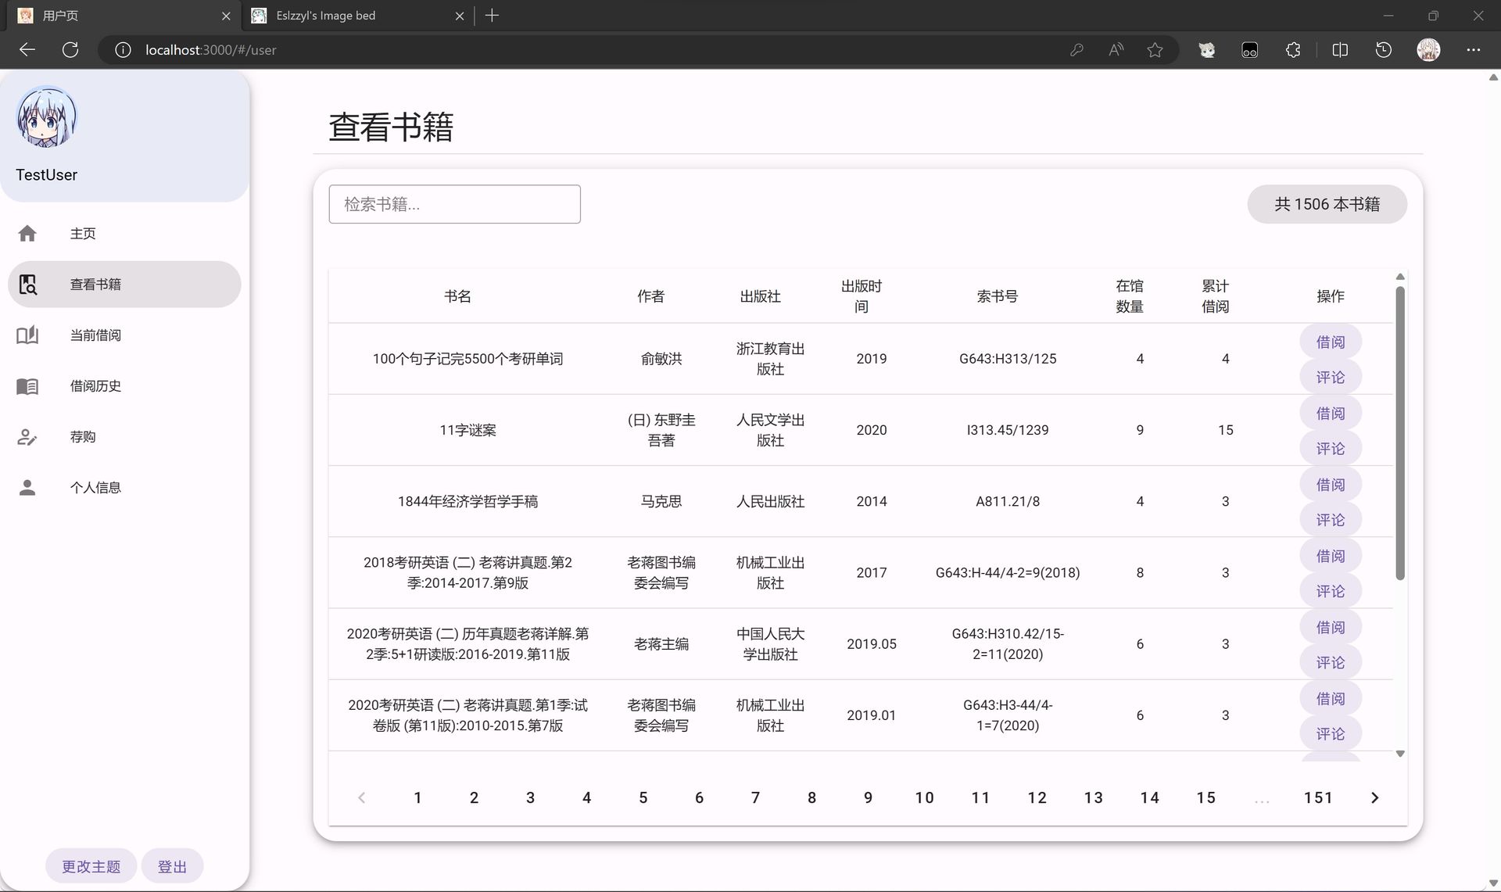This screenshot has height=892, width=1501.
Task: Click the 借阅历史 book icon
Action: [x=28, y=385]
